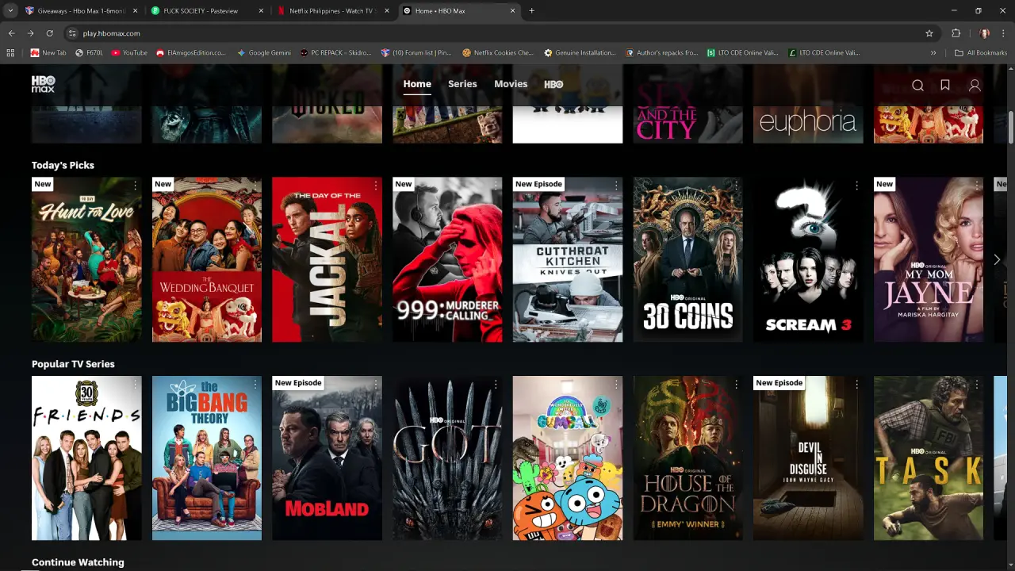Open the Author's repacks bookmark
Image resolution: width=1015 pixels, height=571 pixels.
[661, 52]
